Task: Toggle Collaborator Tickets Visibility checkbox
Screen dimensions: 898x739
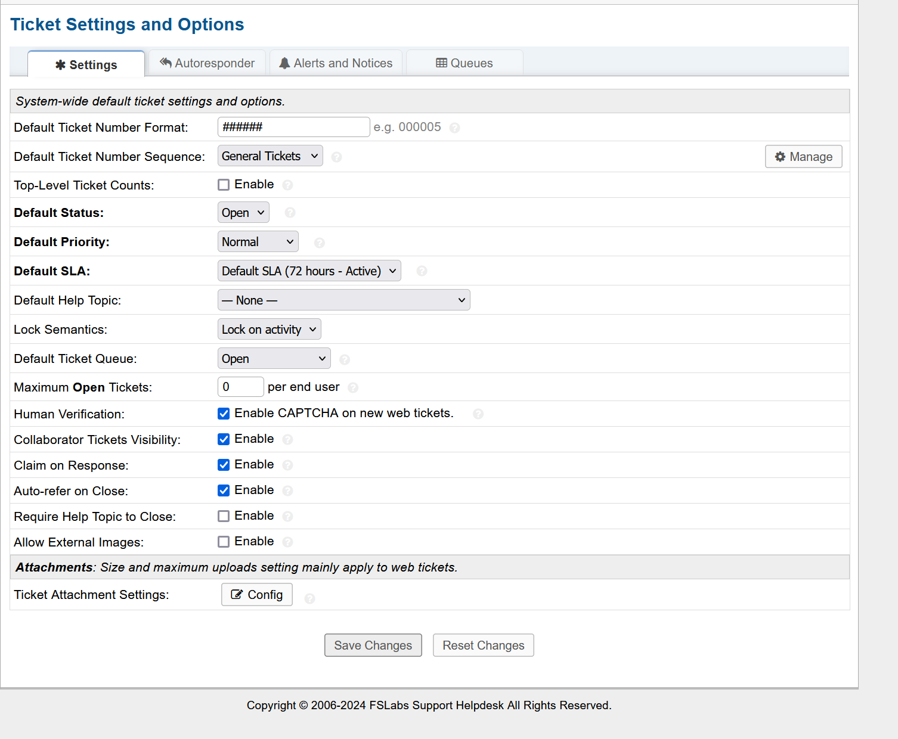Action: 224,439
